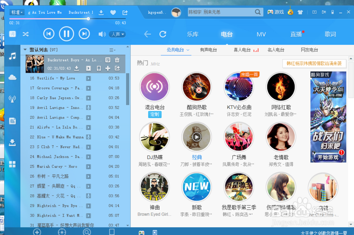This screenshot has width=354, height=235.
Task: Click the playback progress slider handle
Action: point(88,19)
